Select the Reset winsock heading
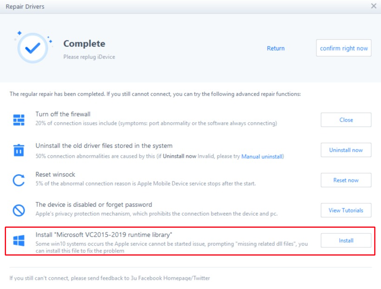This screenshot has height=289, width=381. [x=55, y=174]
